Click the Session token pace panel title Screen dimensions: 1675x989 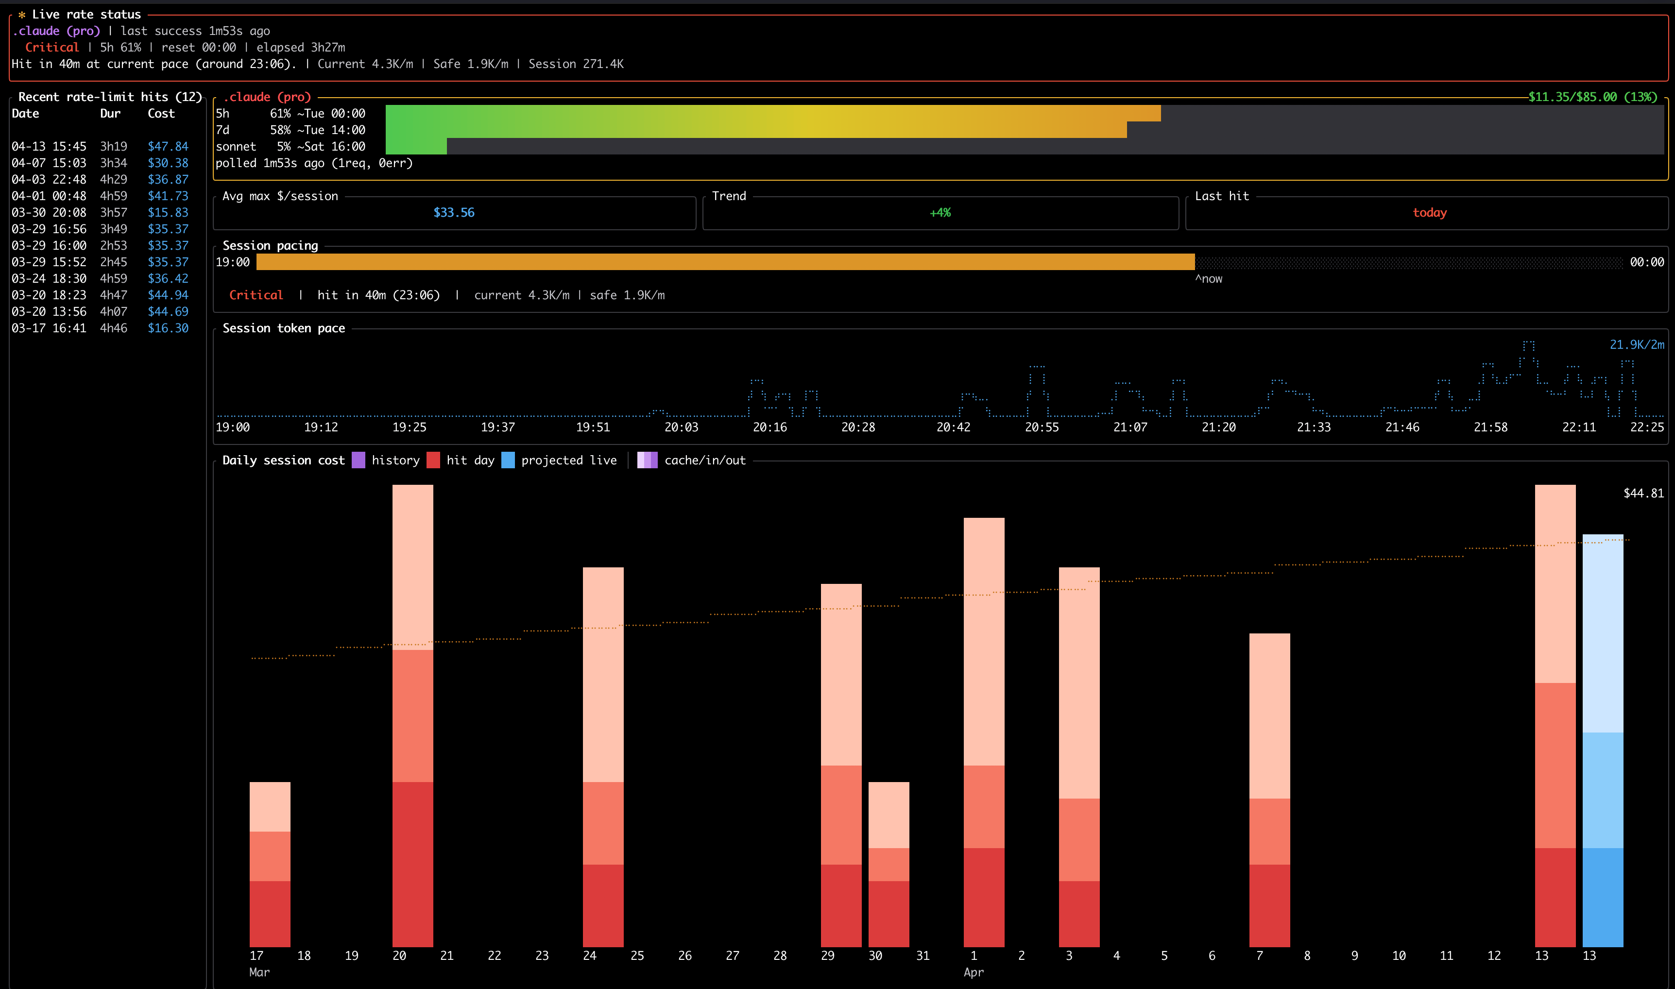click(284, 328)
